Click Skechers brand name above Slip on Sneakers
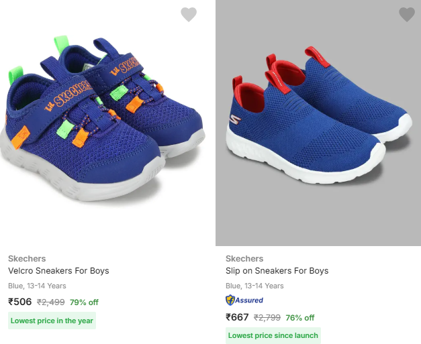421x344 pixels. (244, 258)
